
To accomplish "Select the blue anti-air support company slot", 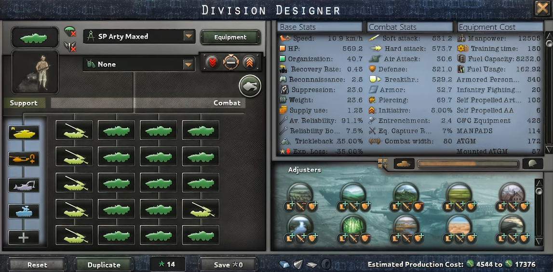I will click(24, 211).
